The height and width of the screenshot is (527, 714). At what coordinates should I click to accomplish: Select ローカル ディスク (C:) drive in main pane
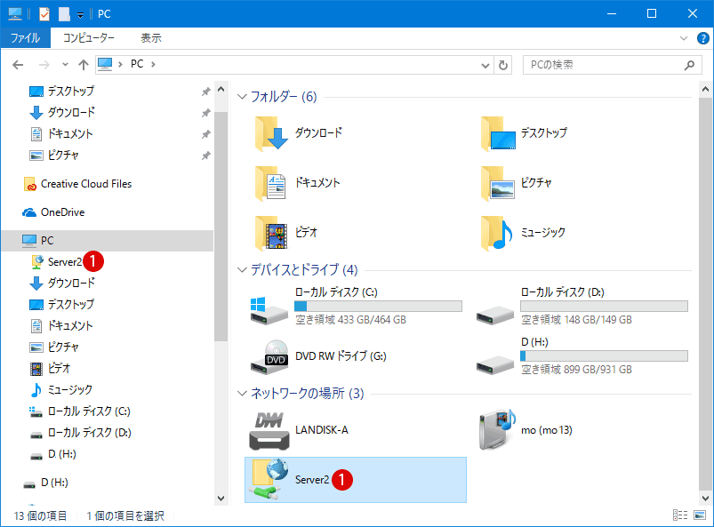point(356,306)
